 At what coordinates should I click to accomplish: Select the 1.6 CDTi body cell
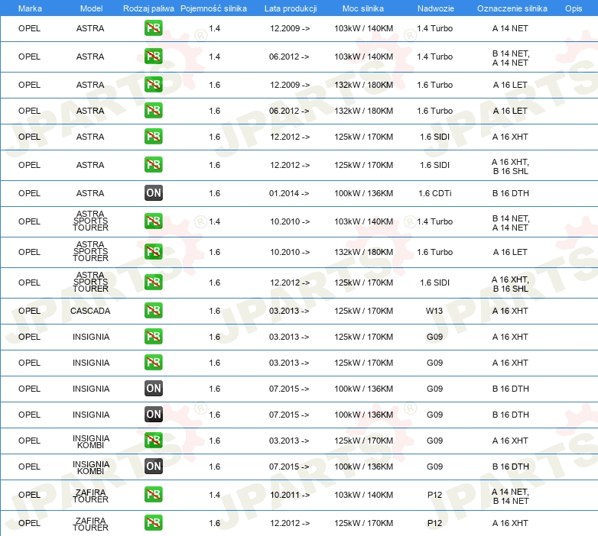click(435, 193)
